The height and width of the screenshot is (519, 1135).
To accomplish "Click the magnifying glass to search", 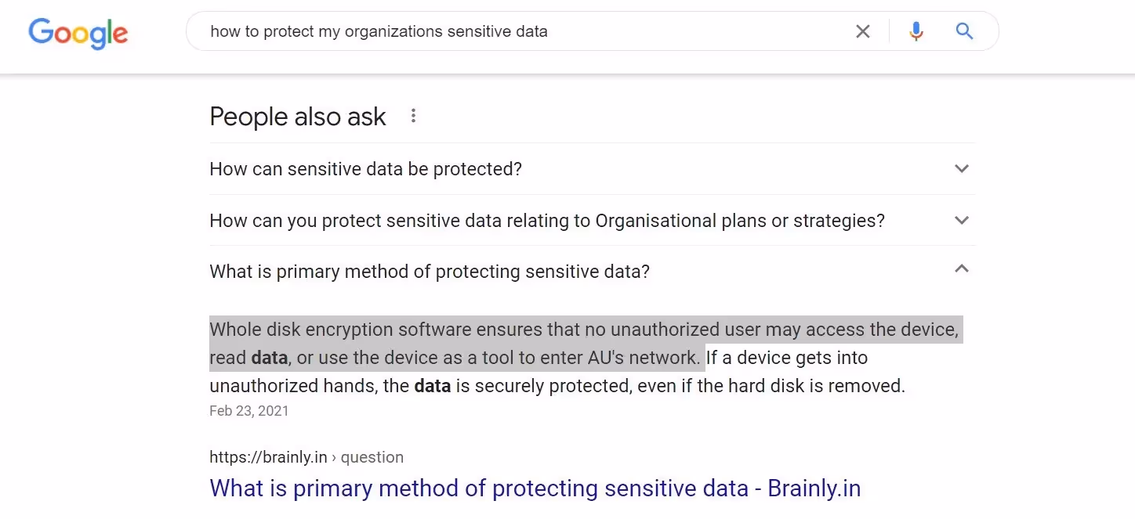I will pos(963,31).
